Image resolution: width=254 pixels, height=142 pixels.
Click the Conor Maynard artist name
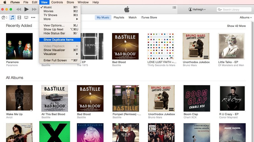(228, 117)
